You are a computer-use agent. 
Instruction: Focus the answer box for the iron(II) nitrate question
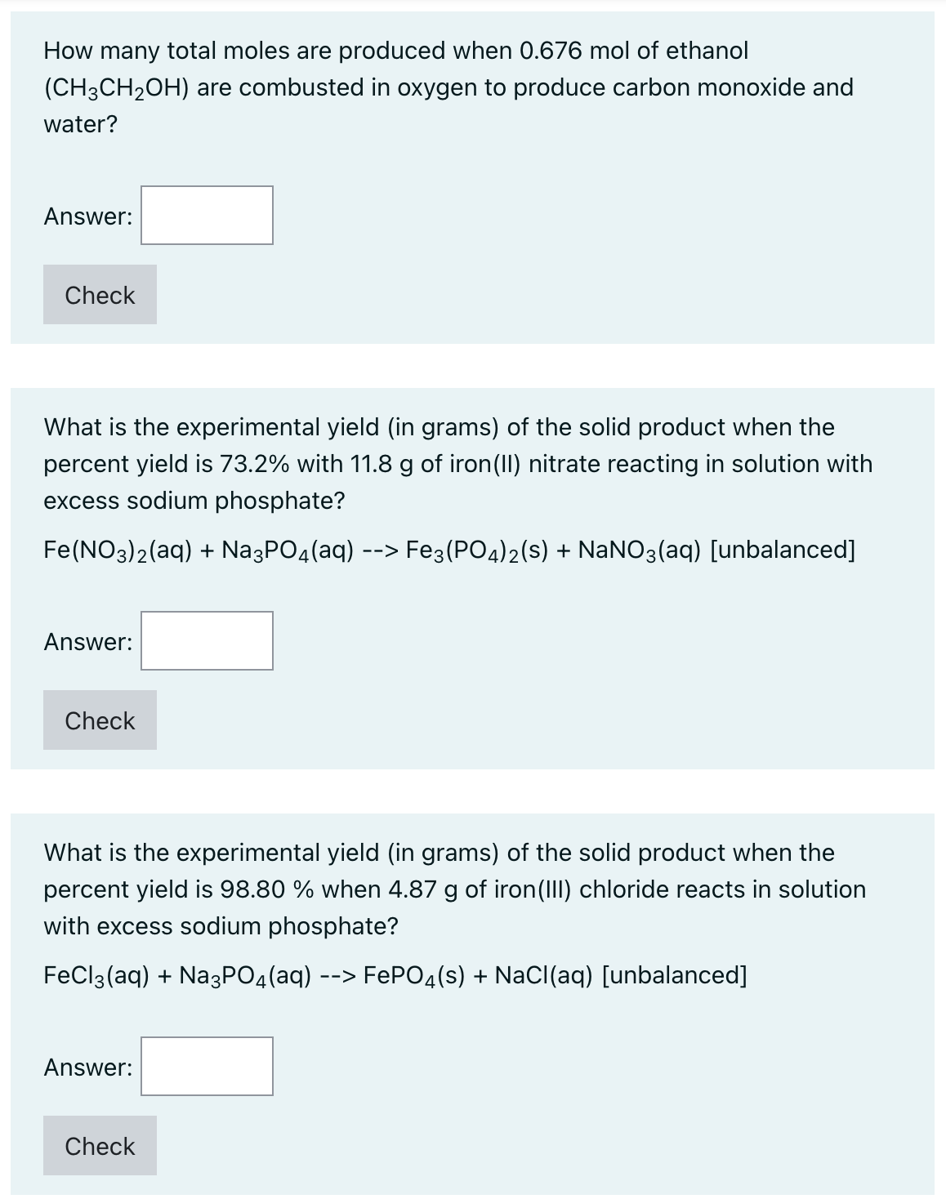pos(207,641)
